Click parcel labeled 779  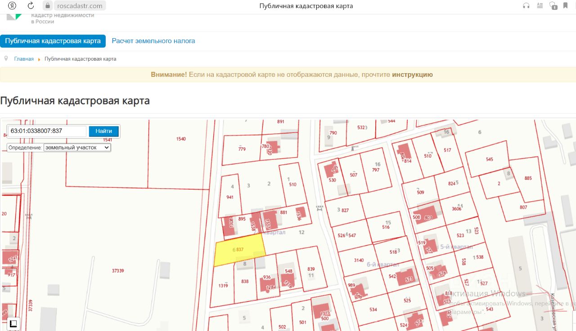click(x=242, y=150)
